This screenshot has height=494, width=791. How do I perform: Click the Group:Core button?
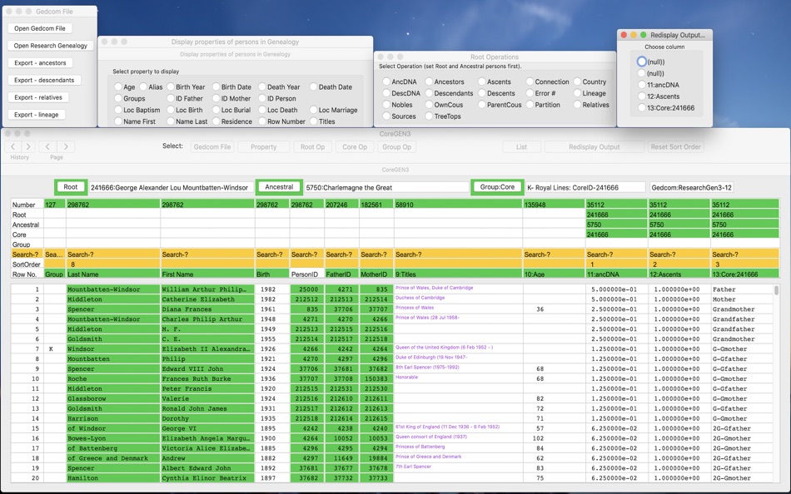click(497, 187)
